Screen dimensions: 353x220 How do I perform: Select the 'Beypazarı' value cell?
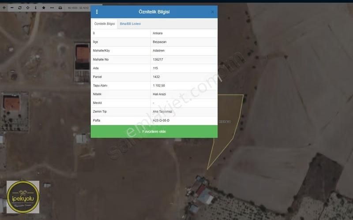pyautogui.click(x=184, y=42)
